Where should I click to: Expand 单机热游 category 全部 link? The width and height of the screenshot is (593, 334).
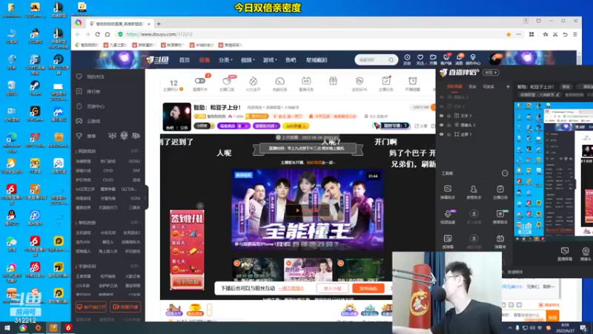[135, 223]
